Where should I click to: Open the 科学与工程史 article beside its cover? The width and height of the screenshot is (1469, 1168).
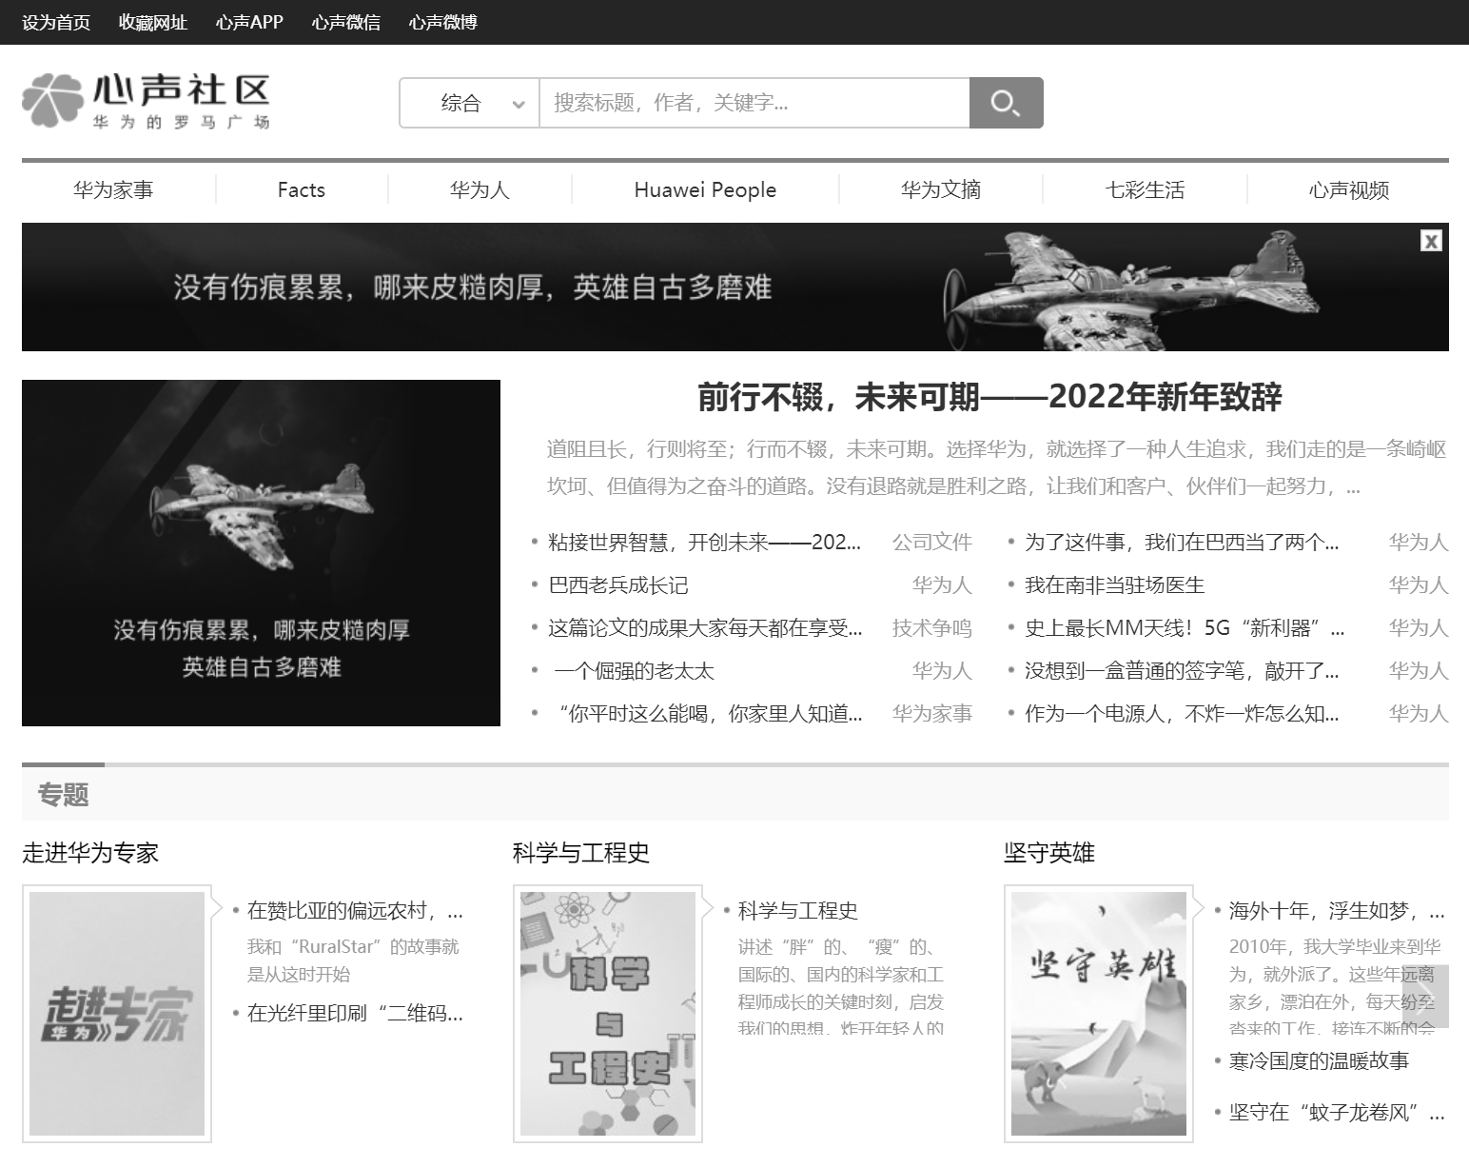[798, 911]
